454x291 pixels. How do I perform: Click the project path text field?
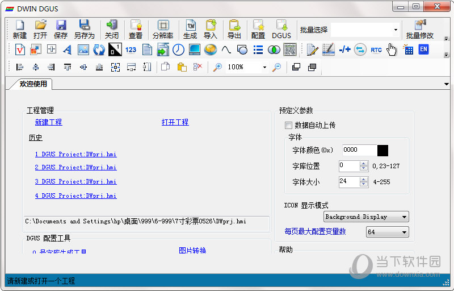click(x=147, y=223)
